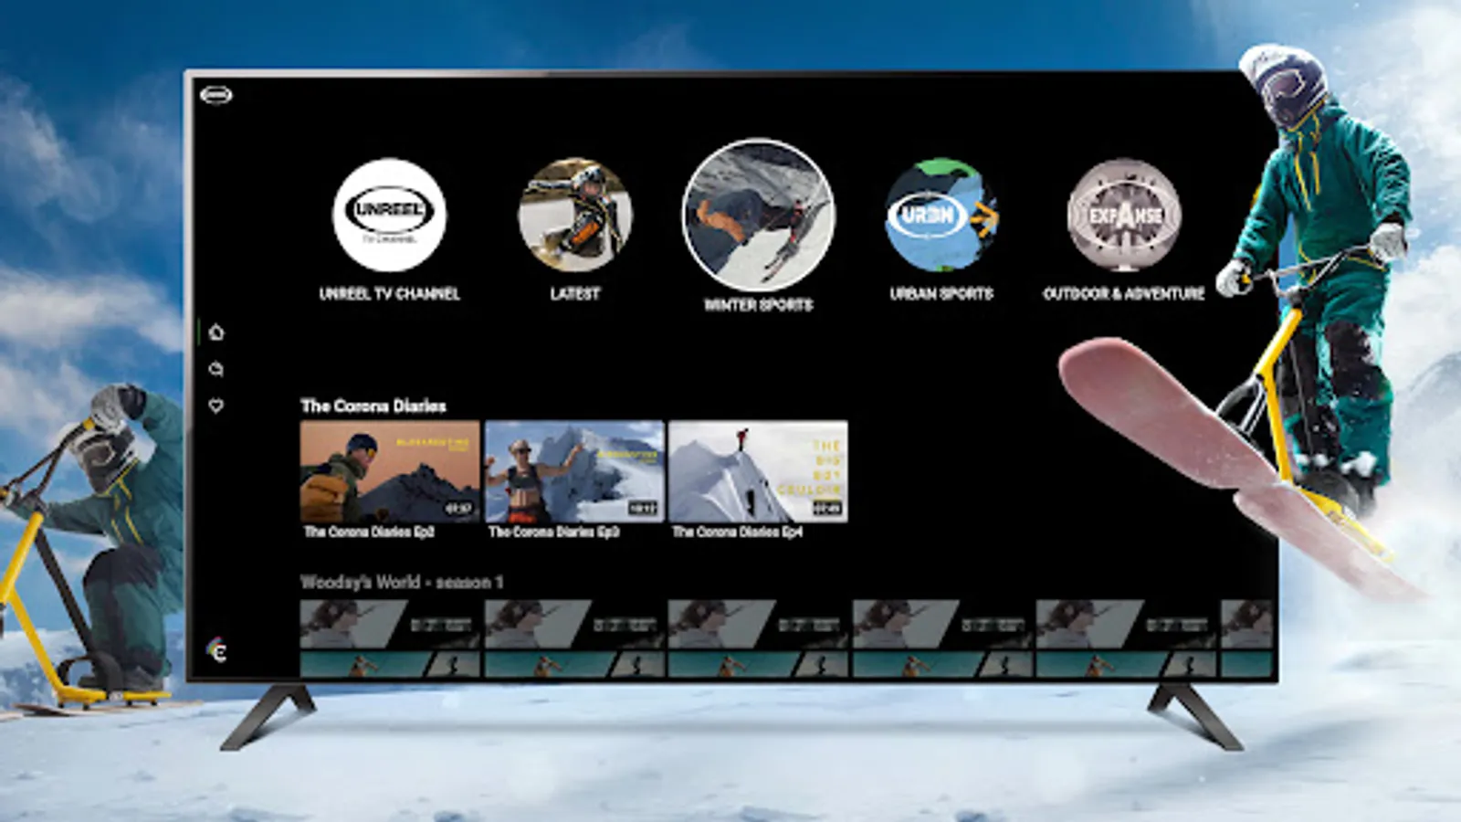This screenshot has width=1461, height=822.
Task: Click the Woodsy's World season 1 heading
Action: (402, 582)
